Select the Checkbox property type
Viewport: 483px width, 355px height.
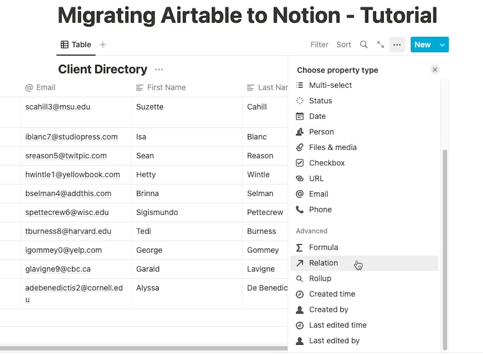[x=364, y=163]
